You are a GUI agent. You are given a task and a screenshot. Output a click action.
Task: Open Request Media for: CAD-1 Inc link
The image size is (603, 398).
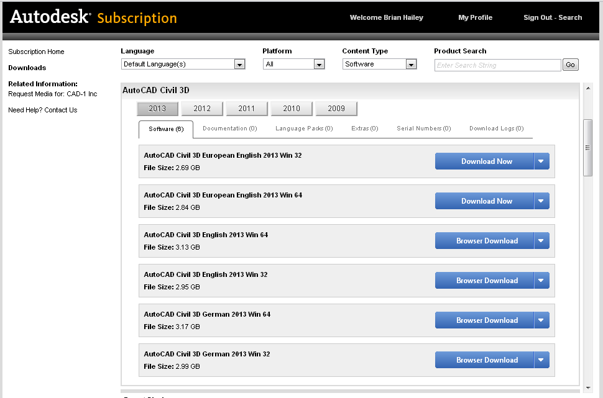(x=53, y=94)
